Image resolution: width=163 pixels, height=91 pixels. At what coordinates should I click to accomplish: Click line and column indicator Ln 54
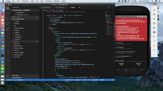[69, 80]
